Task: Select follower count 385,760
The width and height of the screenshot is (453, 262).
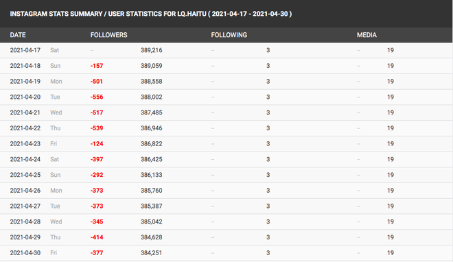Action: click(152, 191)
